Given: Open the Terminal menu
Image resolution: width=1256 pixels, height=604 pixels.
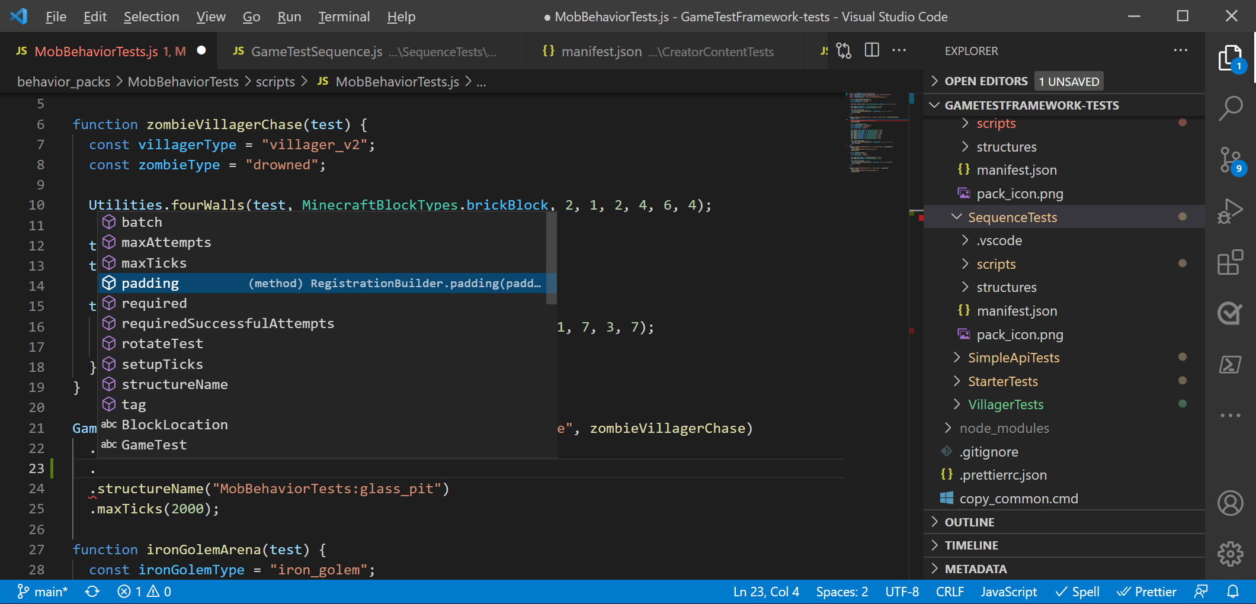Looking at the screenshot, I should point(344,17).
